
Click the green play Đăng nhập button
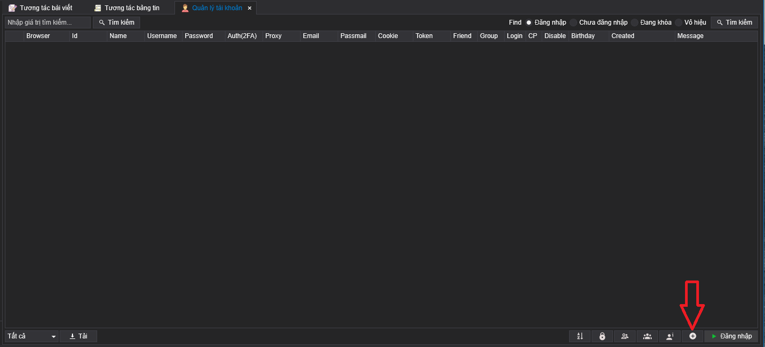[731, 336]
